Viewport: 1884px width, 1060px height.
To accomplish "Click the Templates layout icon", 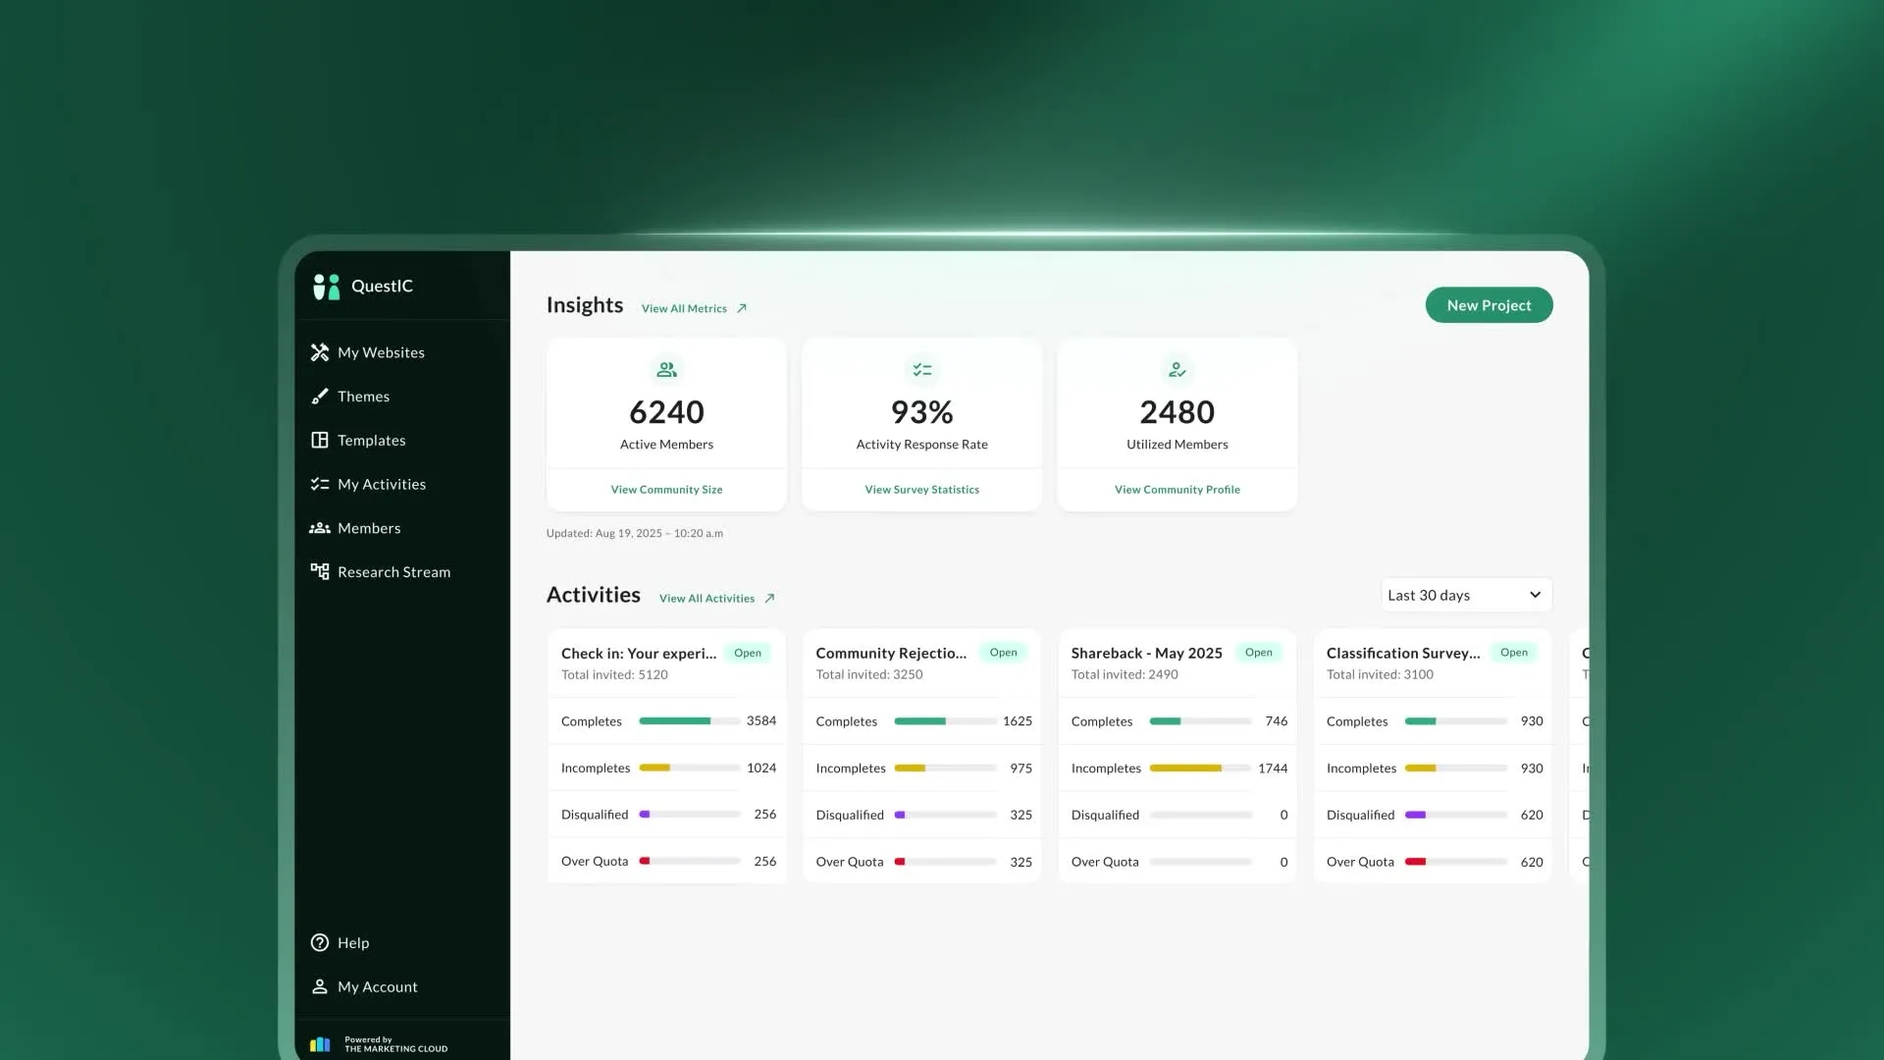I will coord(320,441).
